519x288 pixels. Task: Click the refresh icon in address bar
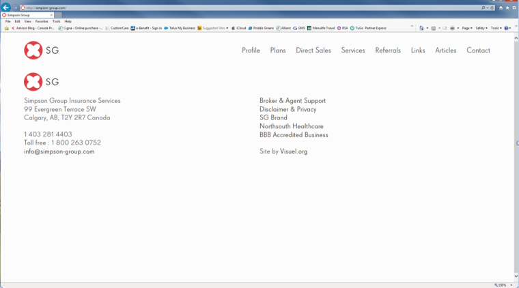click(493, 8)
